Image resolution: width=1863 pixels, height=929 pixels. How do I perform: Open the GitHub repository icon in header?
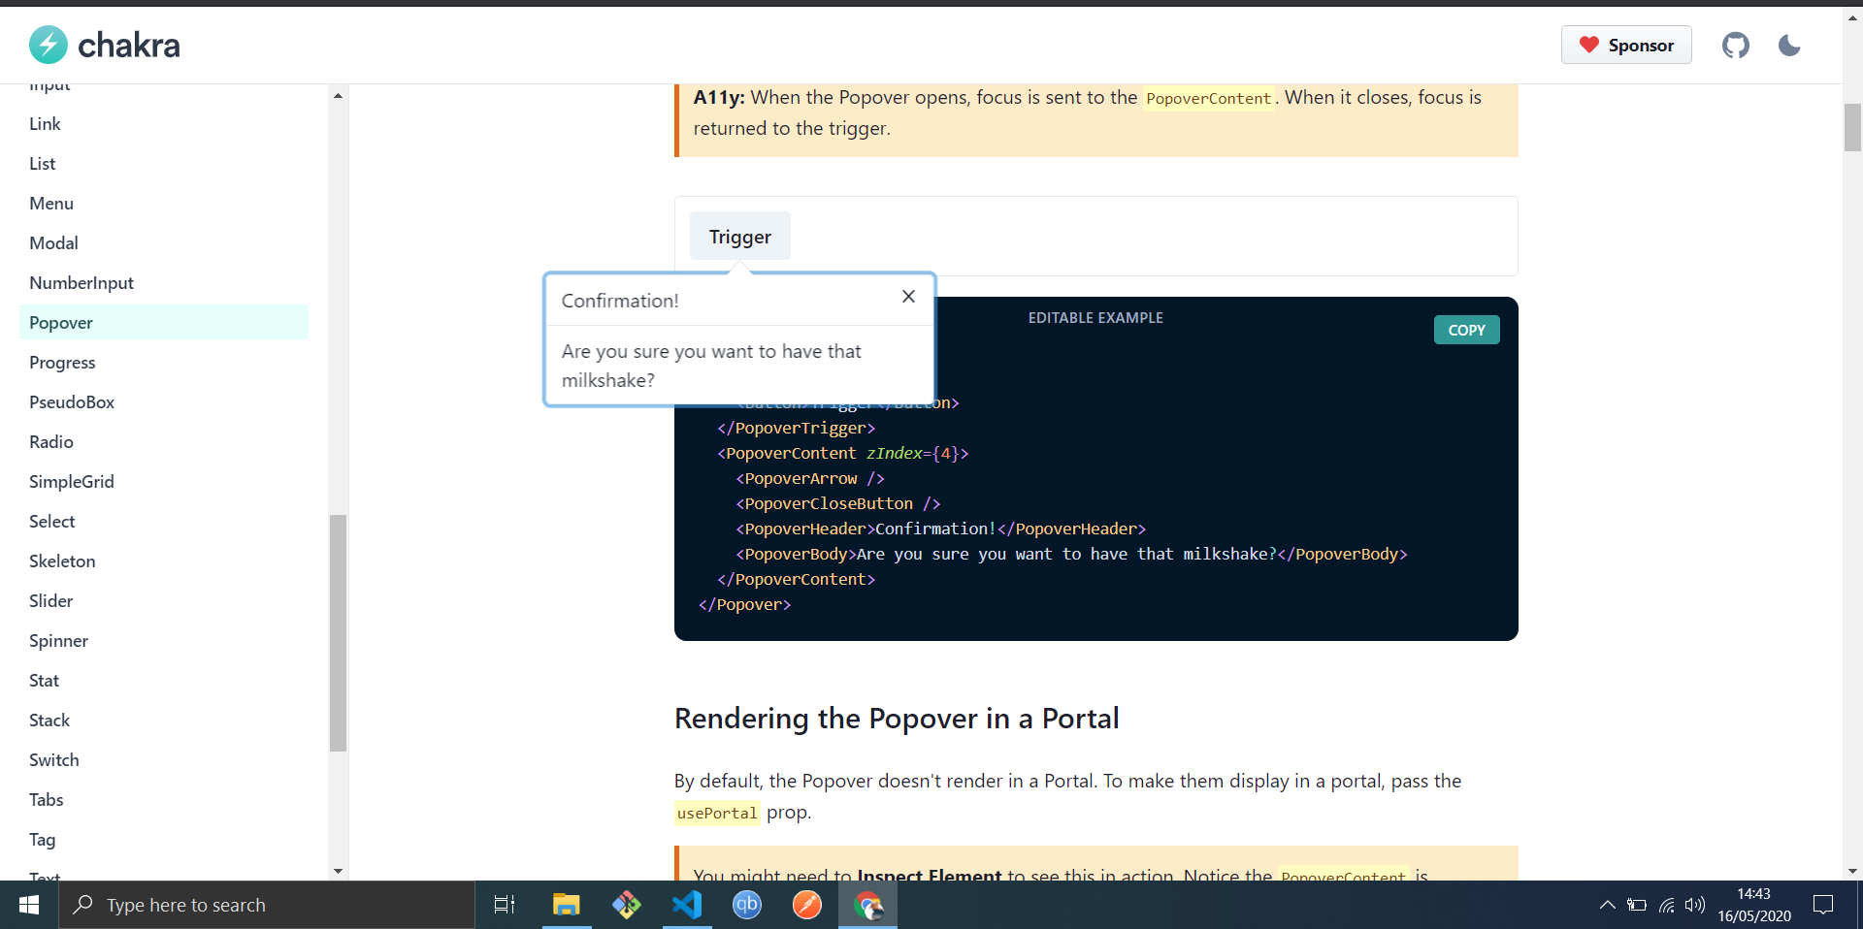pyautogui.click(x=1736, y=45)
